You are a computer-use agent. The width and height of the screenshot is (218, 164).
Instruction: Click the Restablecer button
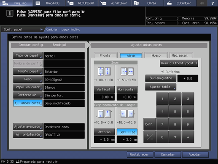[140, 155]
